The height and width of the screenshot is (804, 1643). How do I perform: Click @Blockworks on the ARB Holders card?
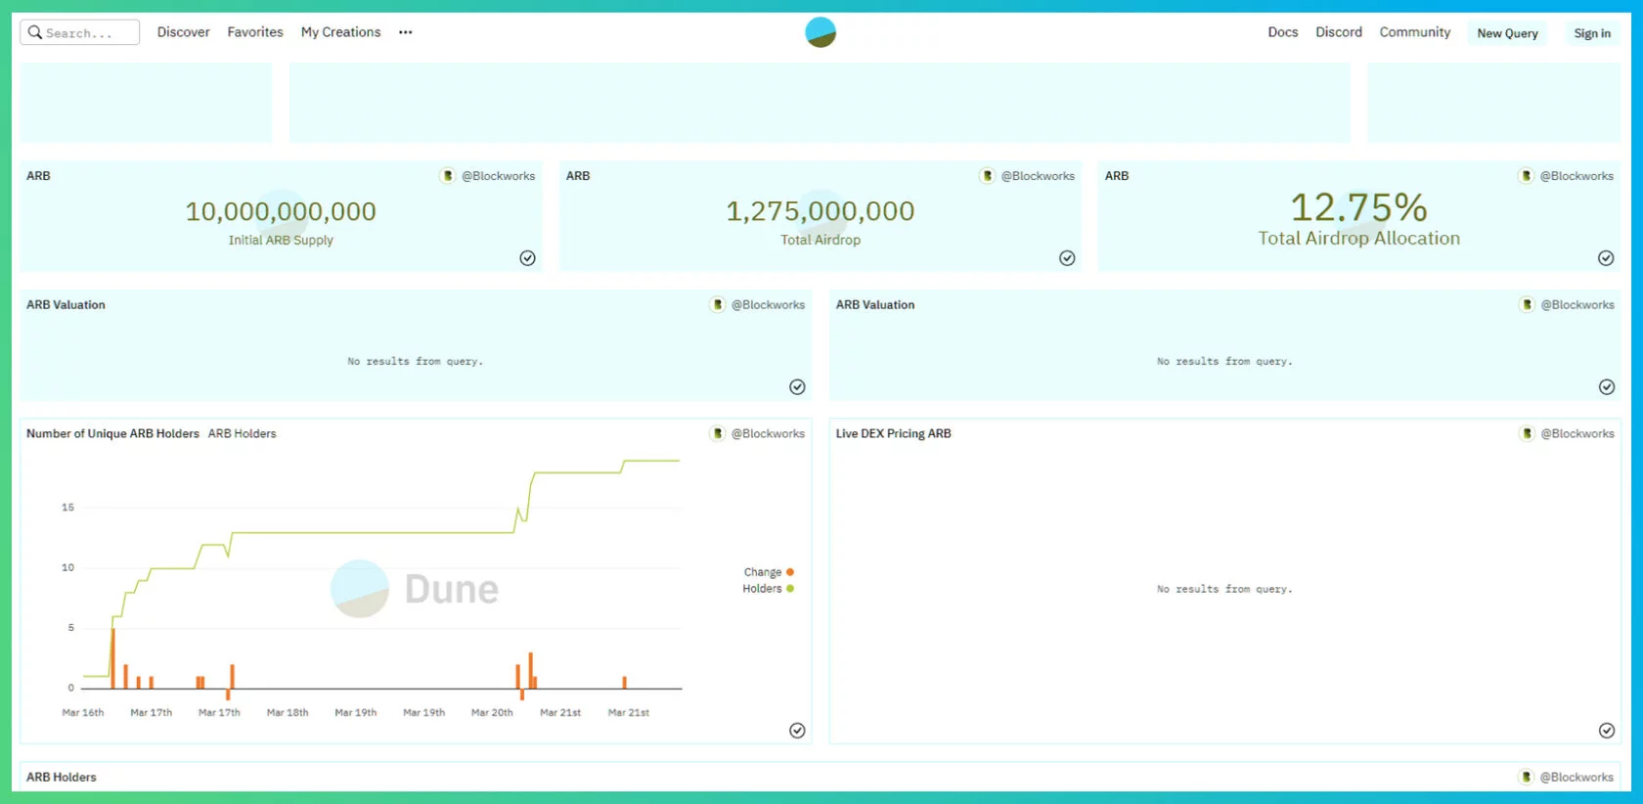pyautogui.click(x=1576, y=778)
